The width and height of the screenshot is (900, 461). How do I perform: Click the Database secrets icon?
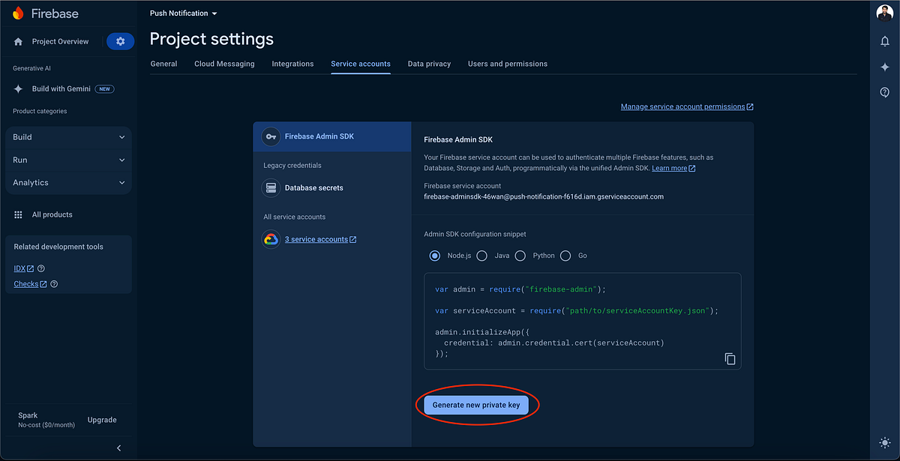tap(271, 187)
